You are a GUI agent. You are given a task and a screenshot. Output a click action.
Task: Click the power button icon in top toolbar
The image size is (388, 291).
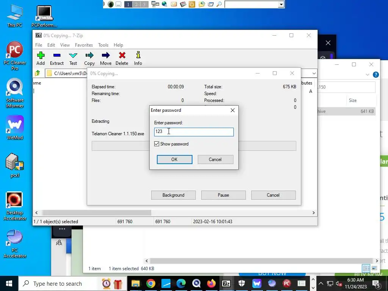[x=192, y=4]
